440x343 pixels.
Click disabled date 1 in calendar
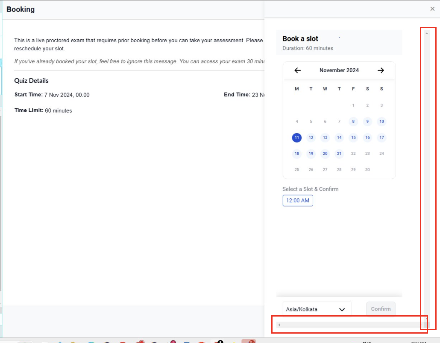[353, 105]
